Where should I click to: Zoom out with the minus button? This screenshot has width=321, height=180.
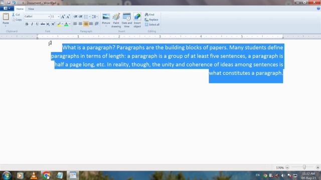287,167
